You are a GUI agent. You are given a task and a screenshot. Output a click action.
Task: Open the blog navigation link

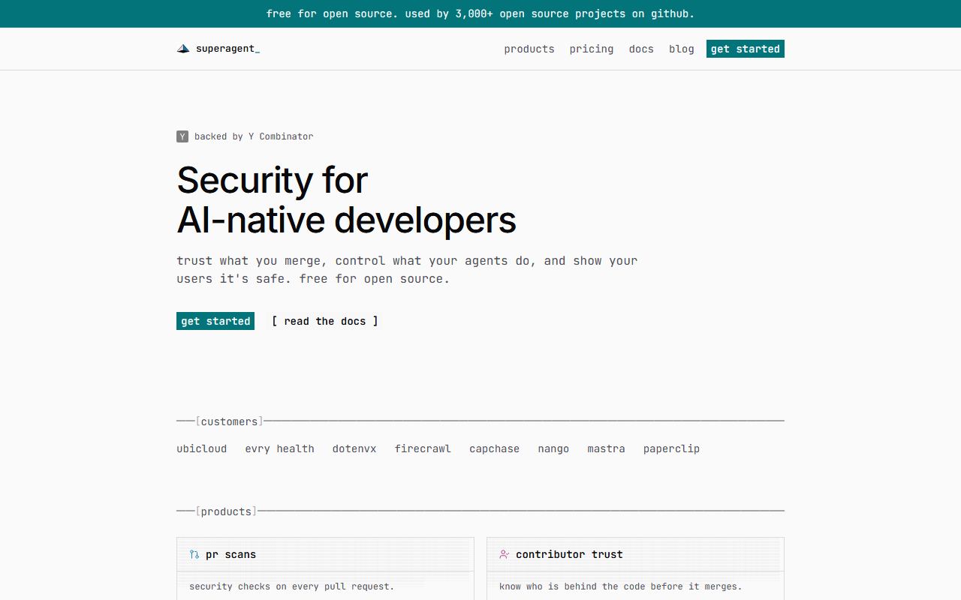[x=682, y=49]
